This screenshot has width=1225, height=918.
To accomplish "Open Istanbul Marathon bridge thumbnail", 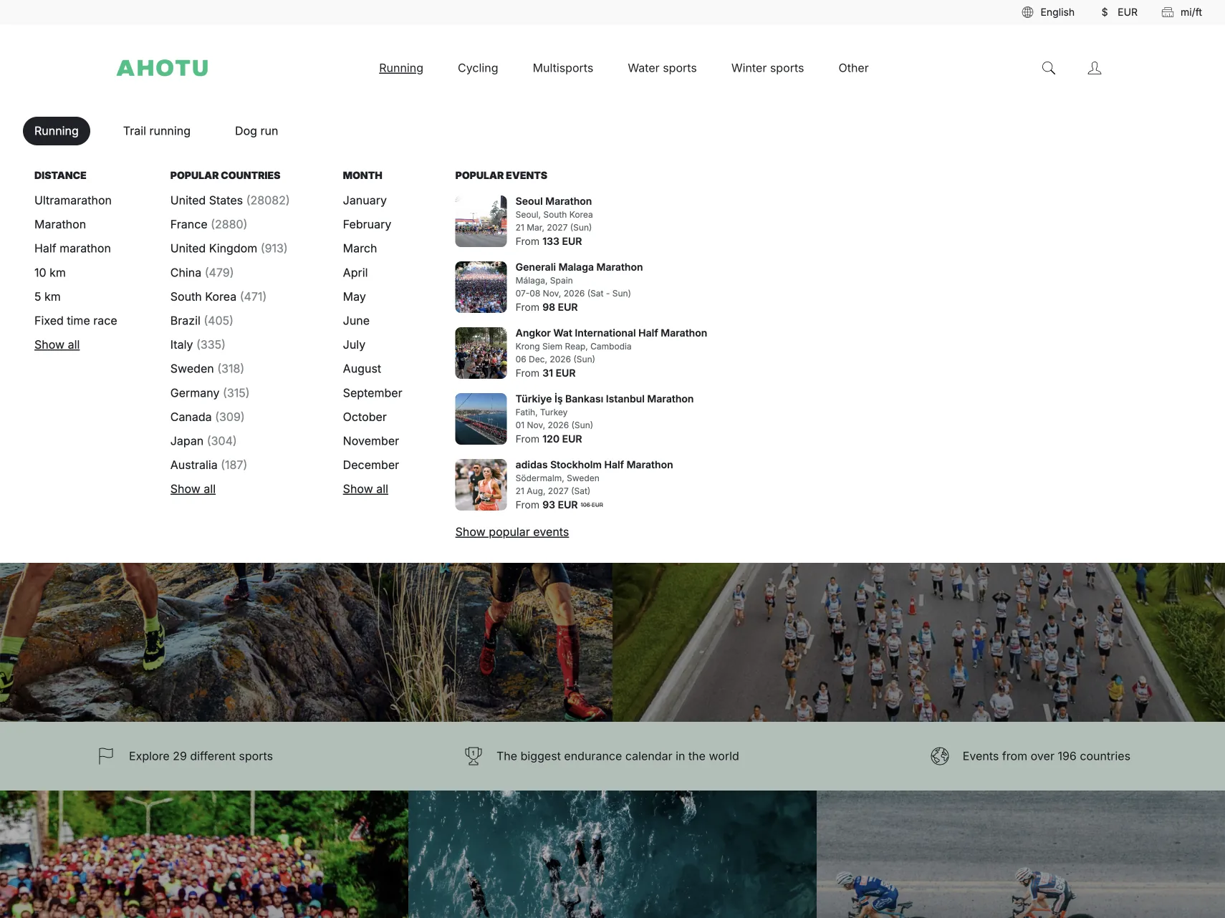I will point(481,419).
